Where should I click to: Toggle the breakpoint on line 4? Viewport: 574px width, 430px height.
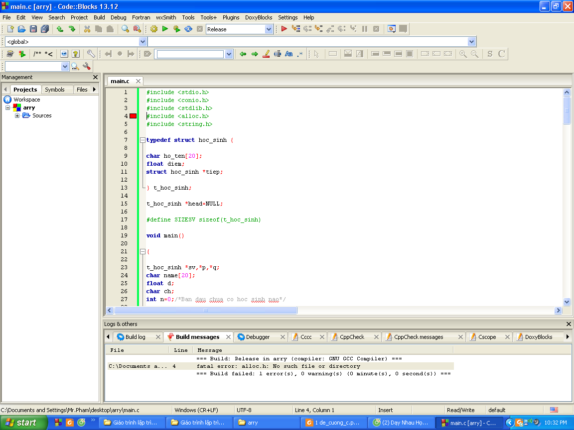click(x=133, y=116)
